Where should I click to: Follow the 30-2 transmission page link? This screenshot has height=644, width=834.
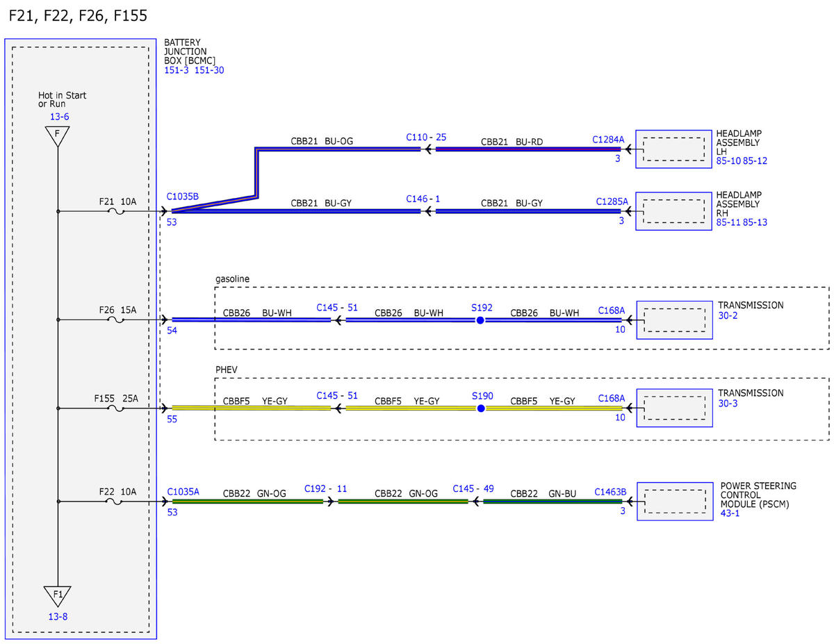(x=728, y=315)
